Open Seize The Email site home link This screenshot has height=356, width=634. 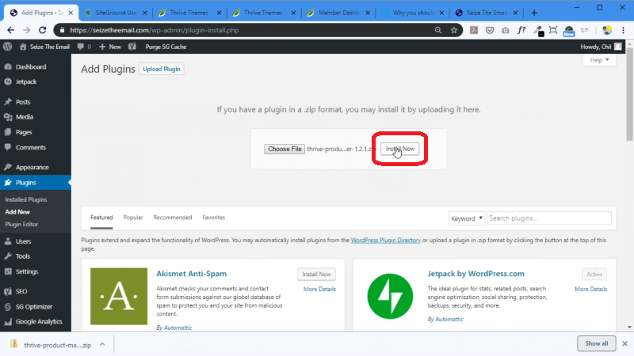(44, 47)
